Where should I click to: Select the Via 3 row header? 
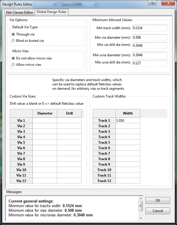21,132
